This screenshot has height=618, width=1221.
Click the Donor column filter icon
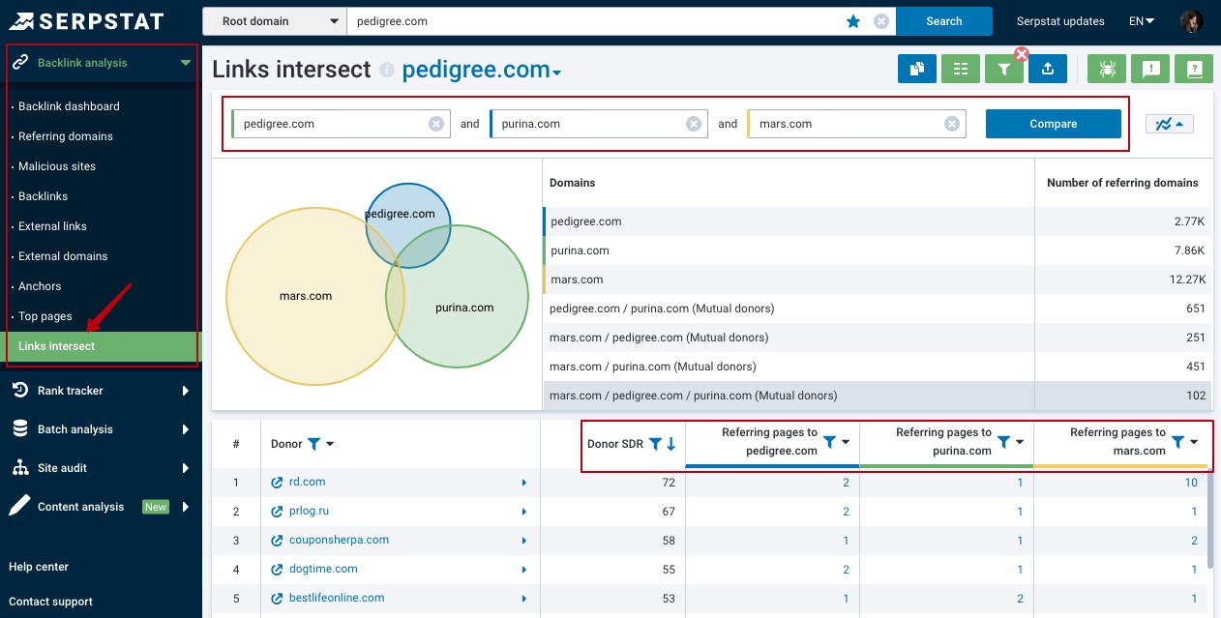tap(313, 444)
